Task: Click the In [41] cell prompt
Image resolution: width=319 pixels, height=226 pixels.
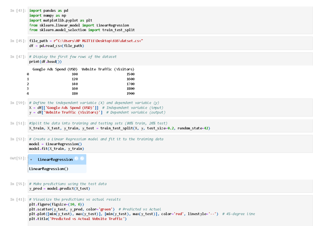Action: [18, 199]
